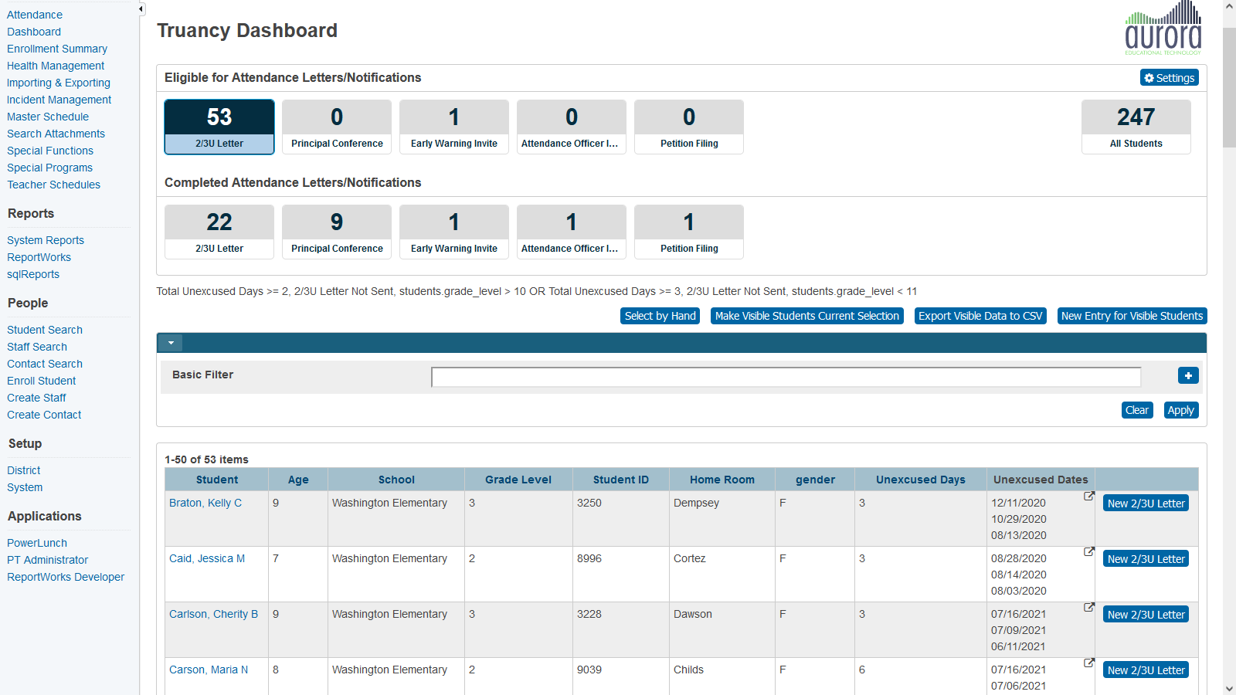Open Kelly Braton's unexcused dates popup icon

[1088, 497]
